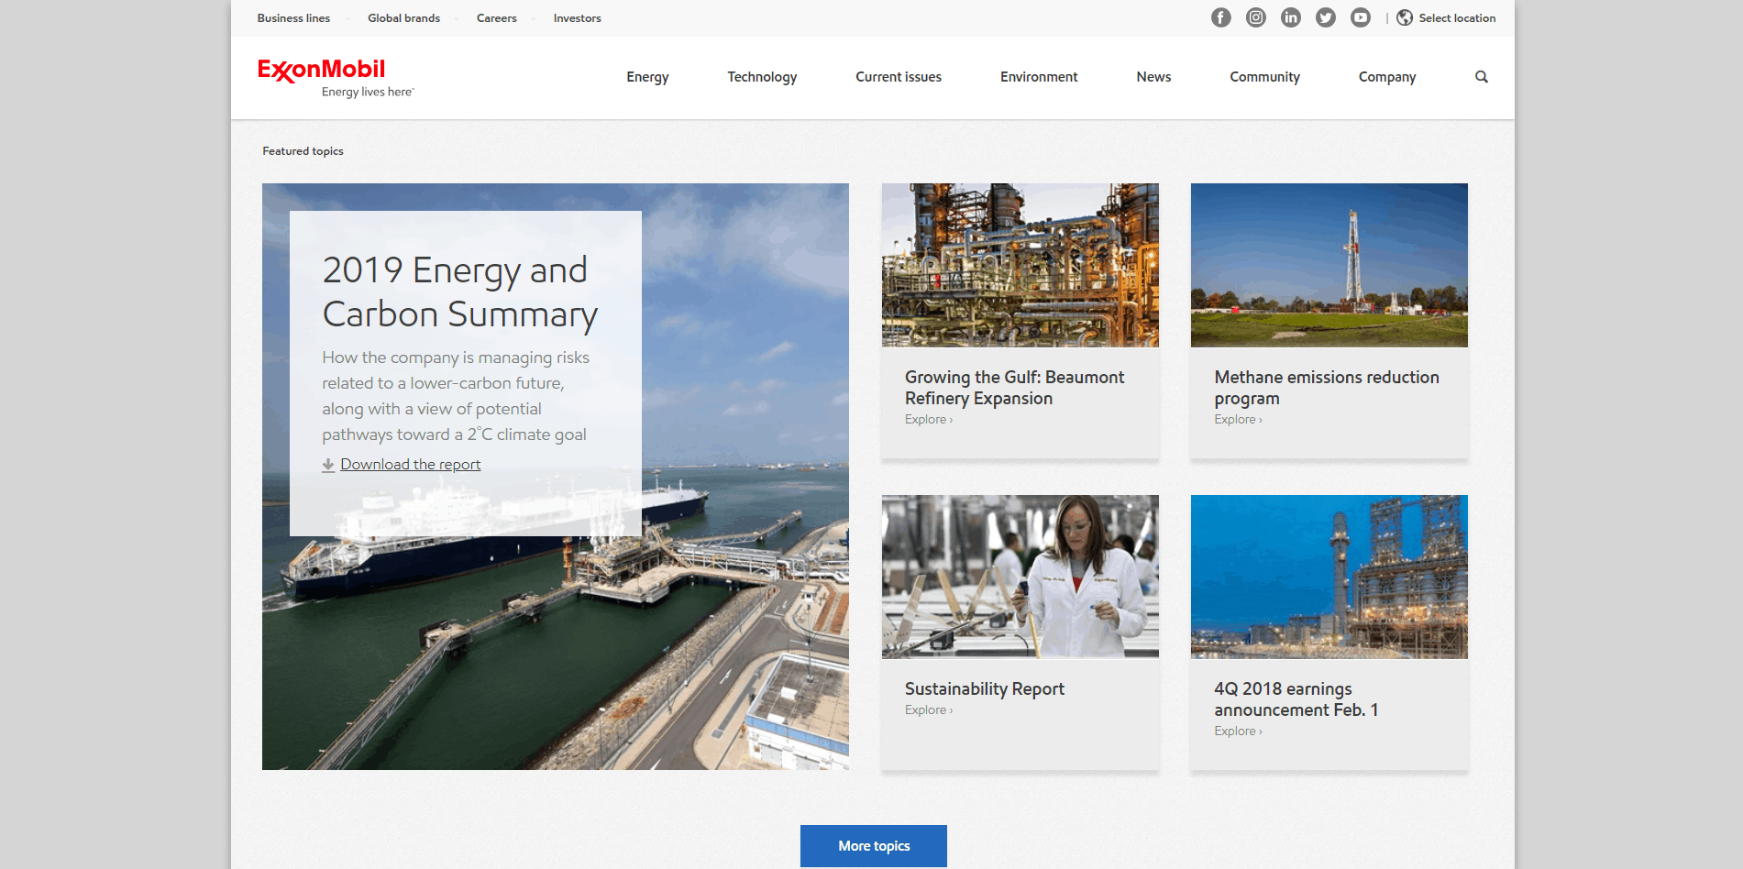
Task: Click the More topics button
Action: (x=873, y=846)
